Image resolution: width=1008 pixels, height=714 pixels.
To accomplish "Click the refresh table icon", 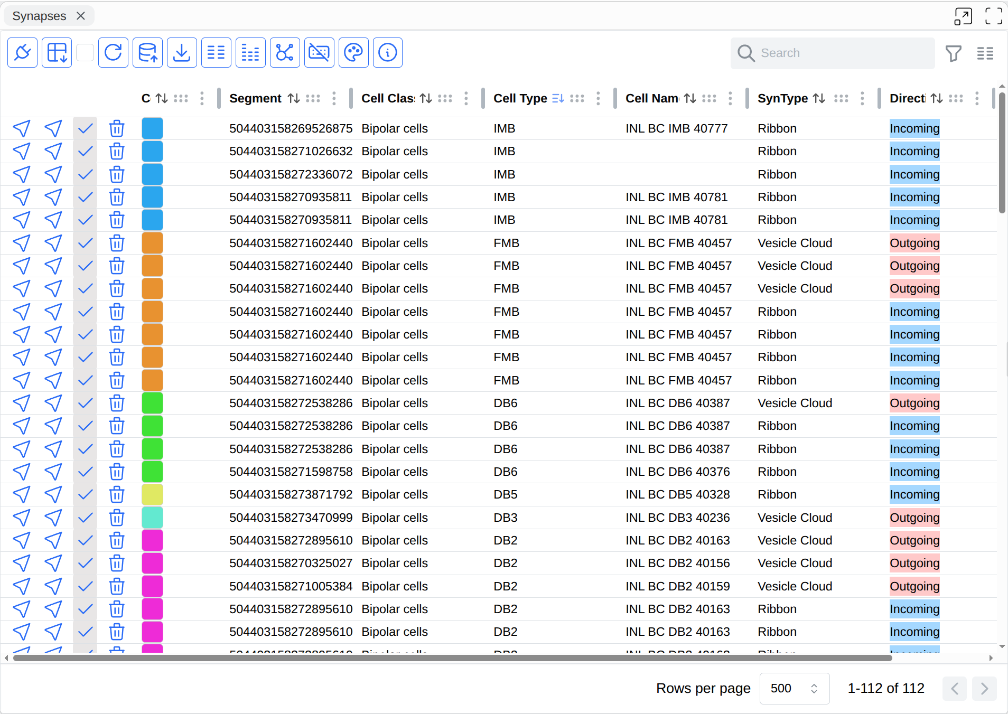I will click(x=113, y=53).
